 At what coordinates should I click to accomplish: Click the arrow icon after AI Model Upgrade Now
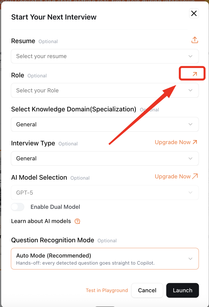tap(195, 176)
